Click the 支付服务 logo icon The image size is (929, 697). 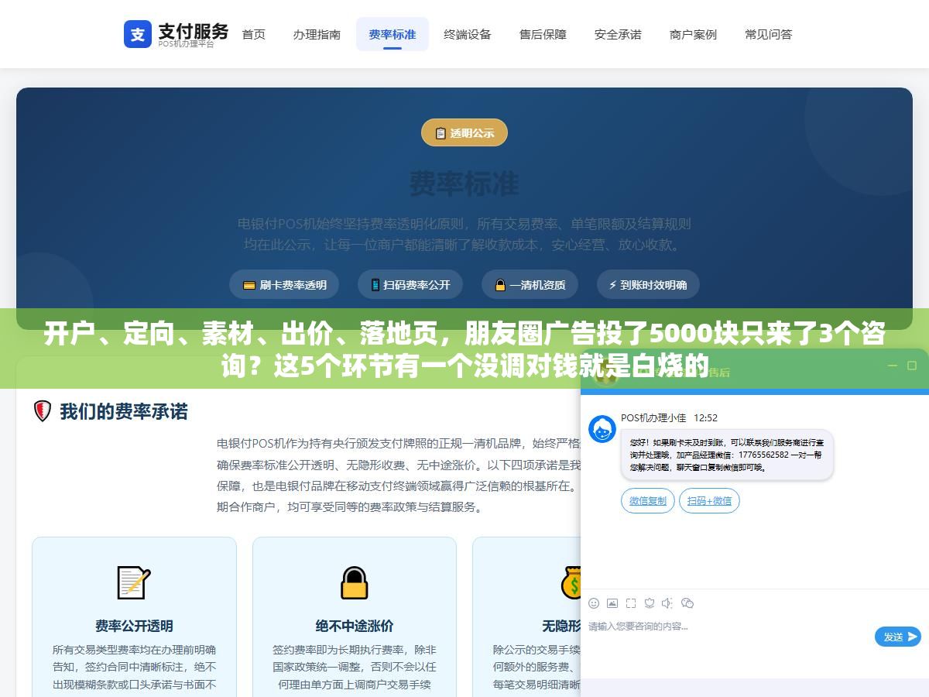138,34
